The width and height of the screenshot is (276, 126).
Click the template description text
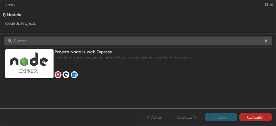124,58
